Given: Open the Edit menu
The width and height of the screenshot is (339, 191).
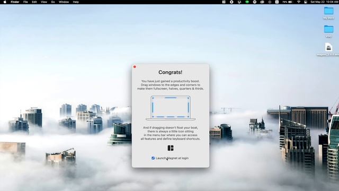Looking at the screenshot, I should click(x=34, y=2).
